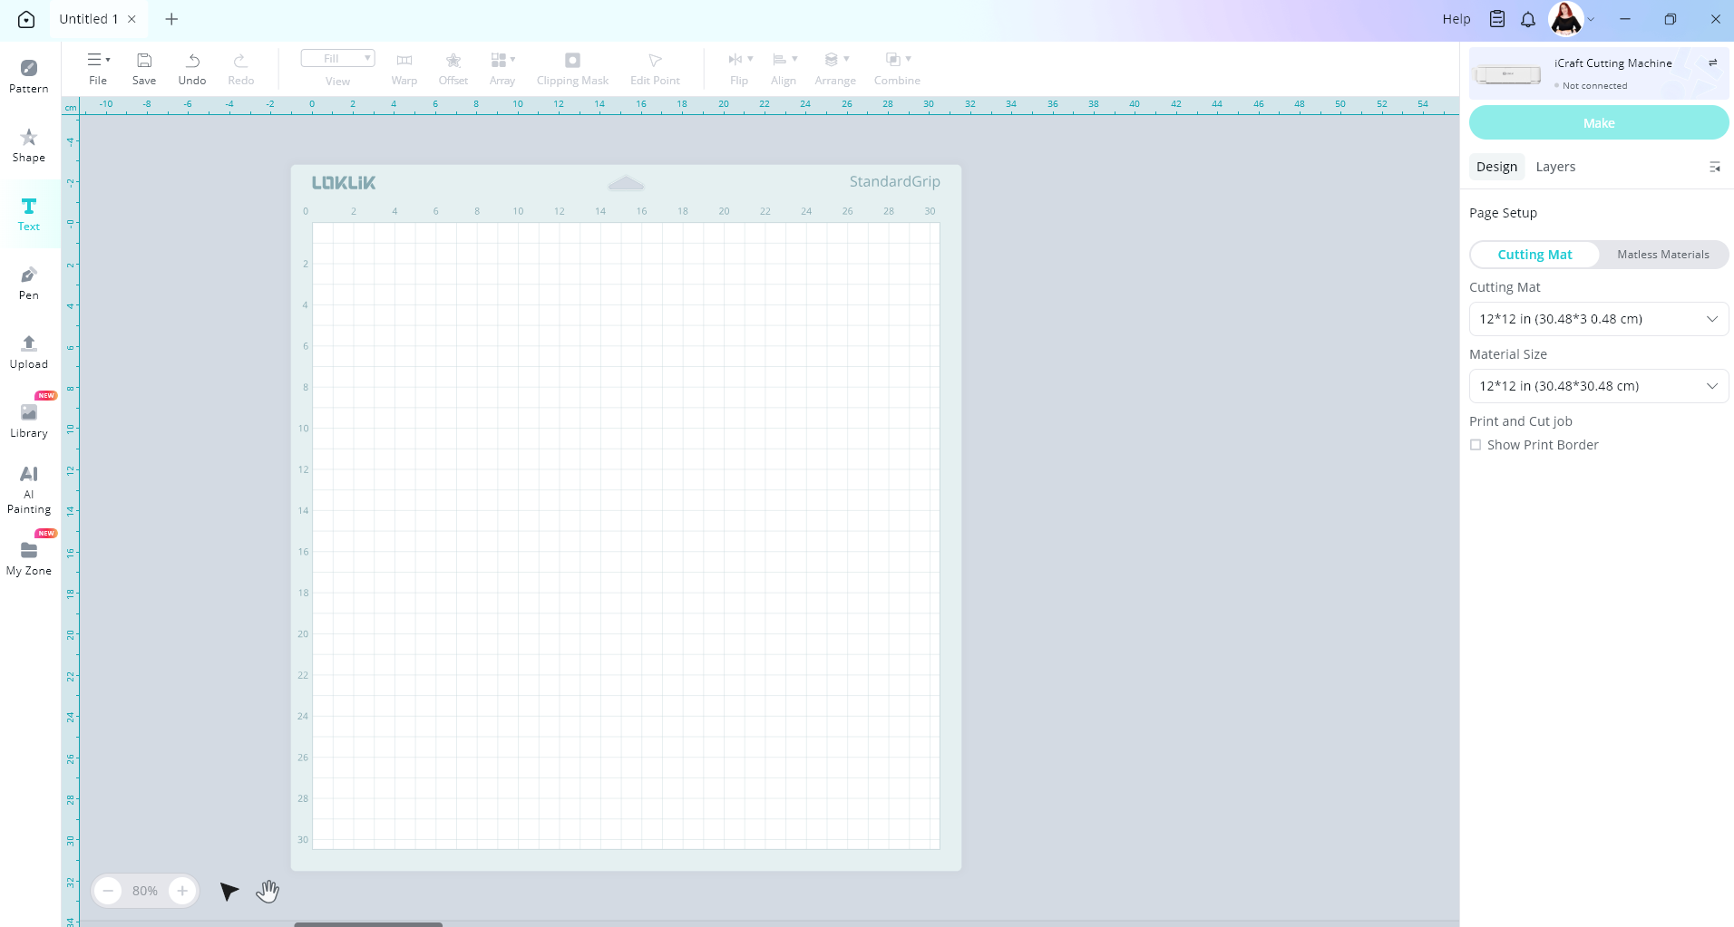This screenshot has height=927, width=1734.
Task: Open the AI Painting tool
Action: click(29, 489)
